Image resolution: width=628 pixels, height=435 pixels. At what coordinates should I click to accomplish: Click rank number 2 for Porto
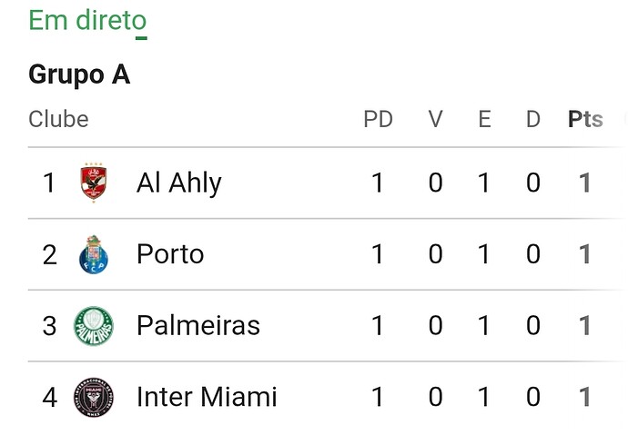coord(49,254)
